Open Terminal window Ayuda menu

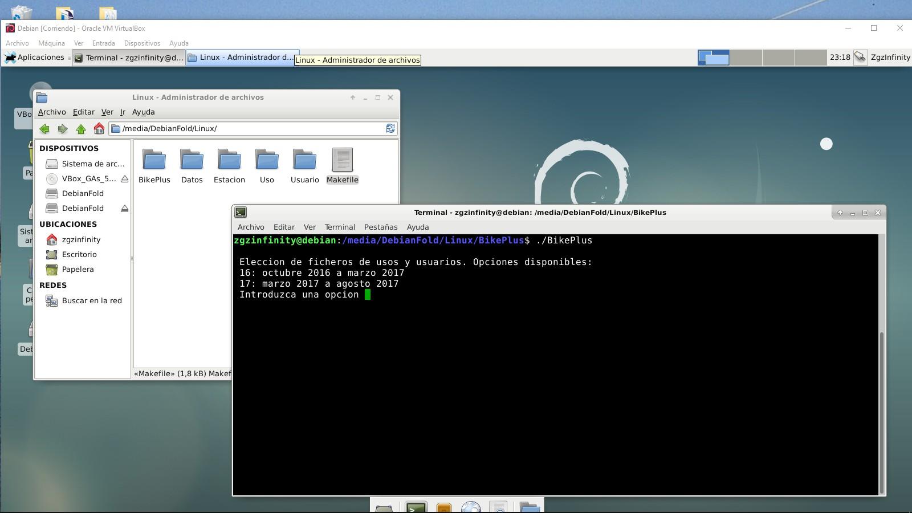418,227
